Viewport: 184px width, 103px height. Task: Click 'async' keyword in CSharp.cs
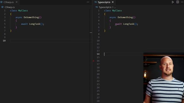pos(19,17)
